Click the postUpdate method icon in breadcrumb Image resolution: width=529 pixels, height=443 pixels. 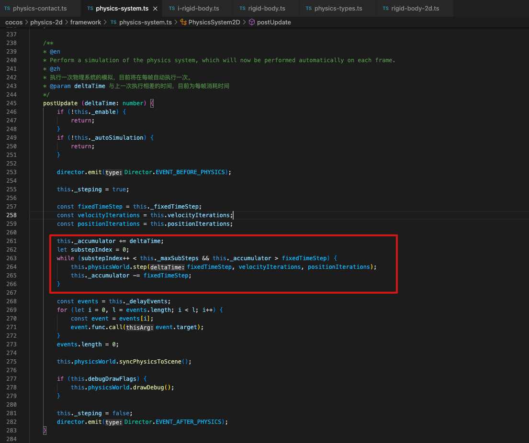[x=252, y=22]
